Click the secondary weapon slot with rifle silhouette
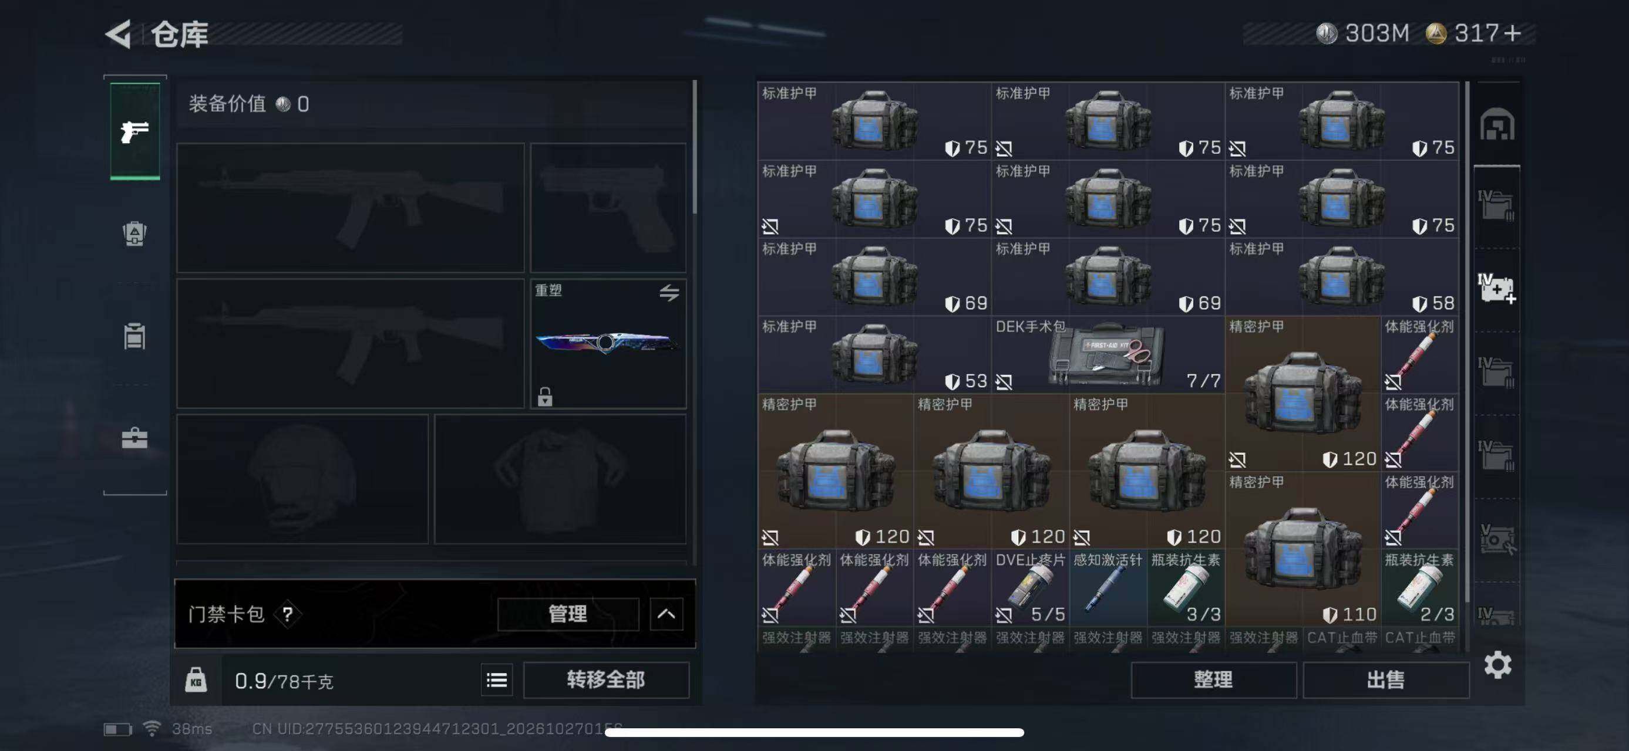This screenshot has width=1629, height=751. 351,344
